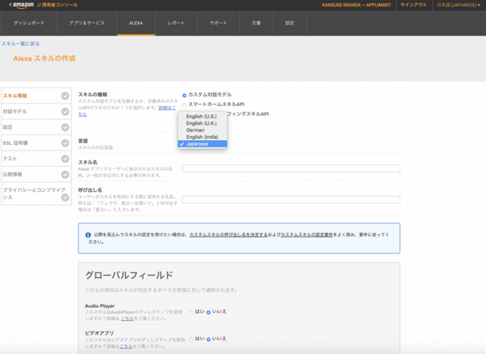This screenshot has height=354, width=486.
Task: Click checkmark icon beside 設定 in sidebar
Action: pyautogui.click(x=65, y=127)
